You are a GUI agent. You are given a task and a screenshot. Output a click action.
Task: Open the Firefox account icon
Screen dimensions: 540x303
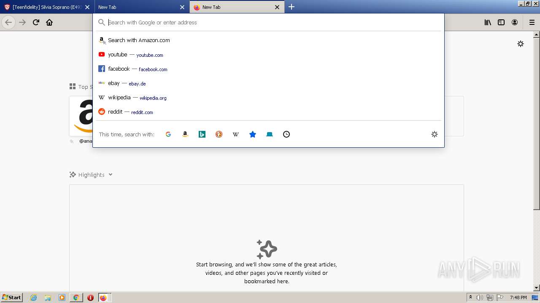coord(515,22)
